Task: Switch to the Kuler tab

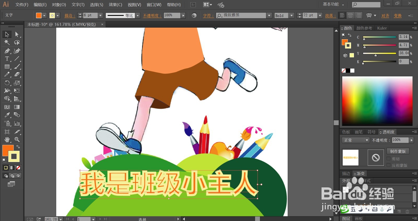Action: (382, 28)
